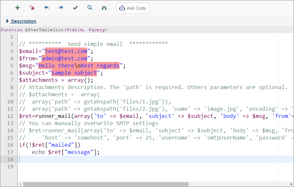
Task: Click the 'somehost' text on line 15
Action: [90, 138]
